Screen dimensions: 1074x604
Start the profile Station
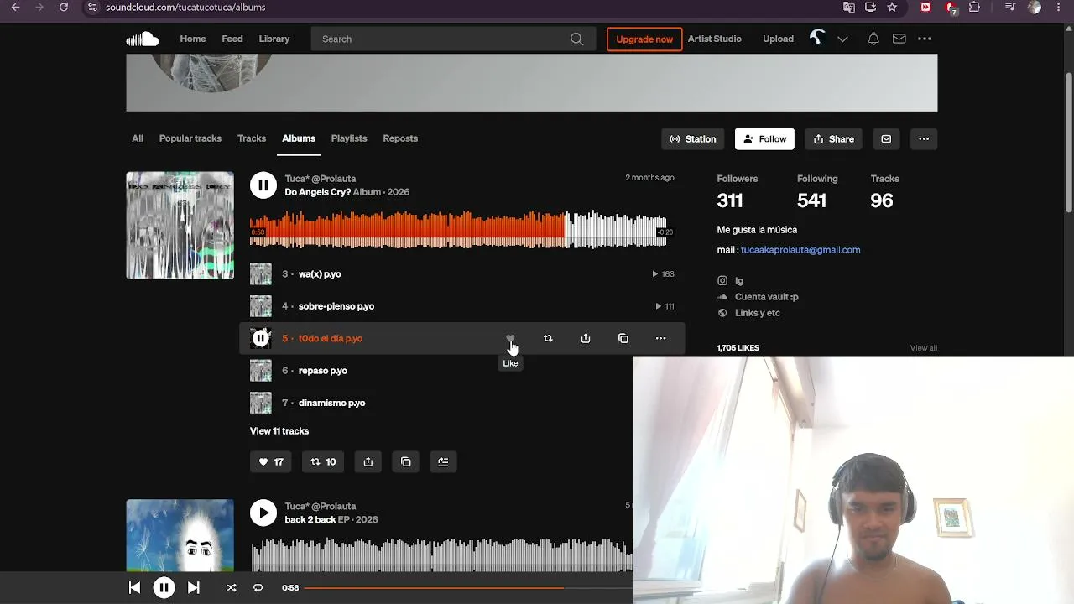693,139
